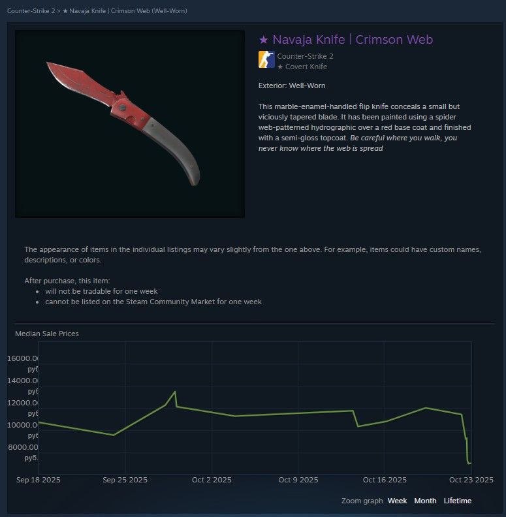Click the Oct 23 2025 axis label

(x=471, y=480)
